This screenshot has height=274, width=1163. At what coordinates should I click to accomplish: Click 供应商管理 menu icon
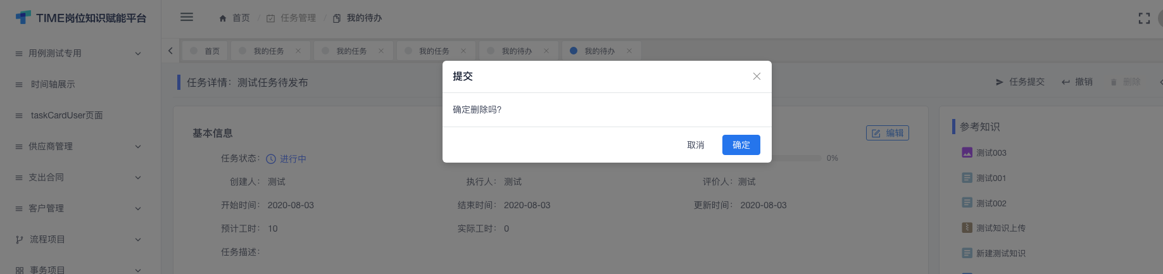point(19,147)
